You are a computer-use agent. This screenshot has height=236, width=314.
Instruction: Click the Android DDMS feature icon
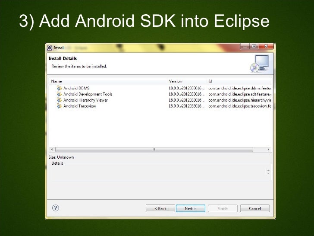coord(59,88)
